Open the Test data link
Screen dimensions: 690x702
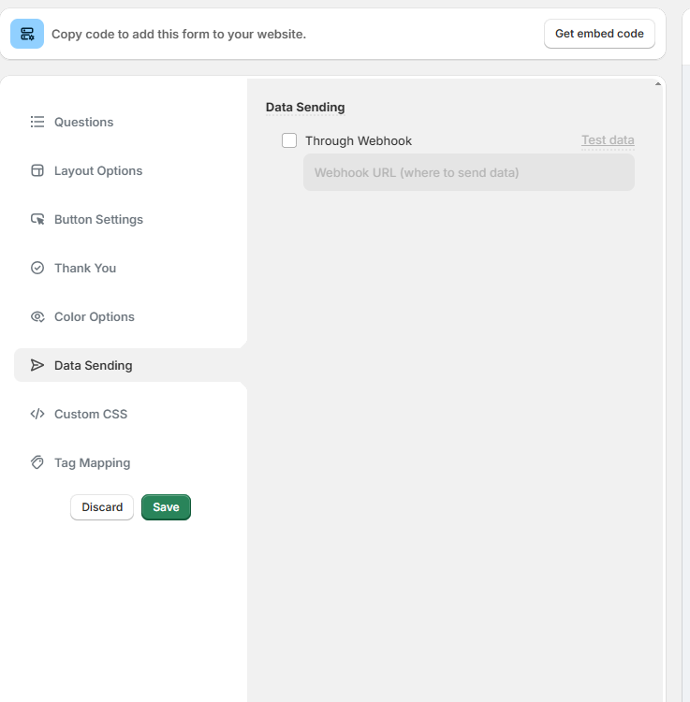point(608,140)
